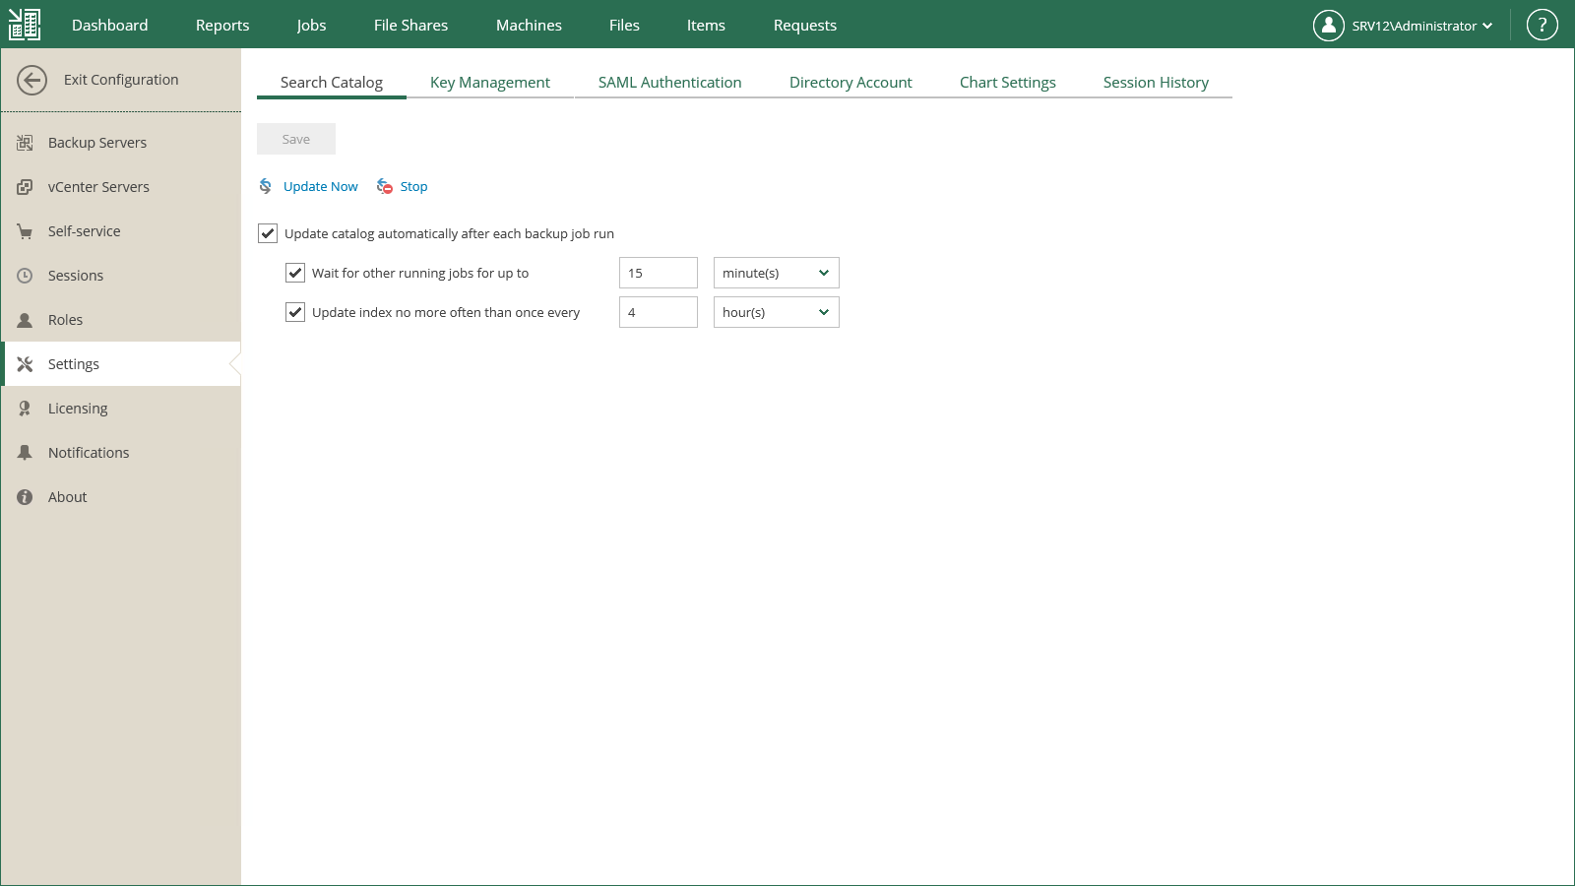1575x886 pixels.
Task: Toggle automatic catalog update after backup job
Action: [x=268, y=233]
